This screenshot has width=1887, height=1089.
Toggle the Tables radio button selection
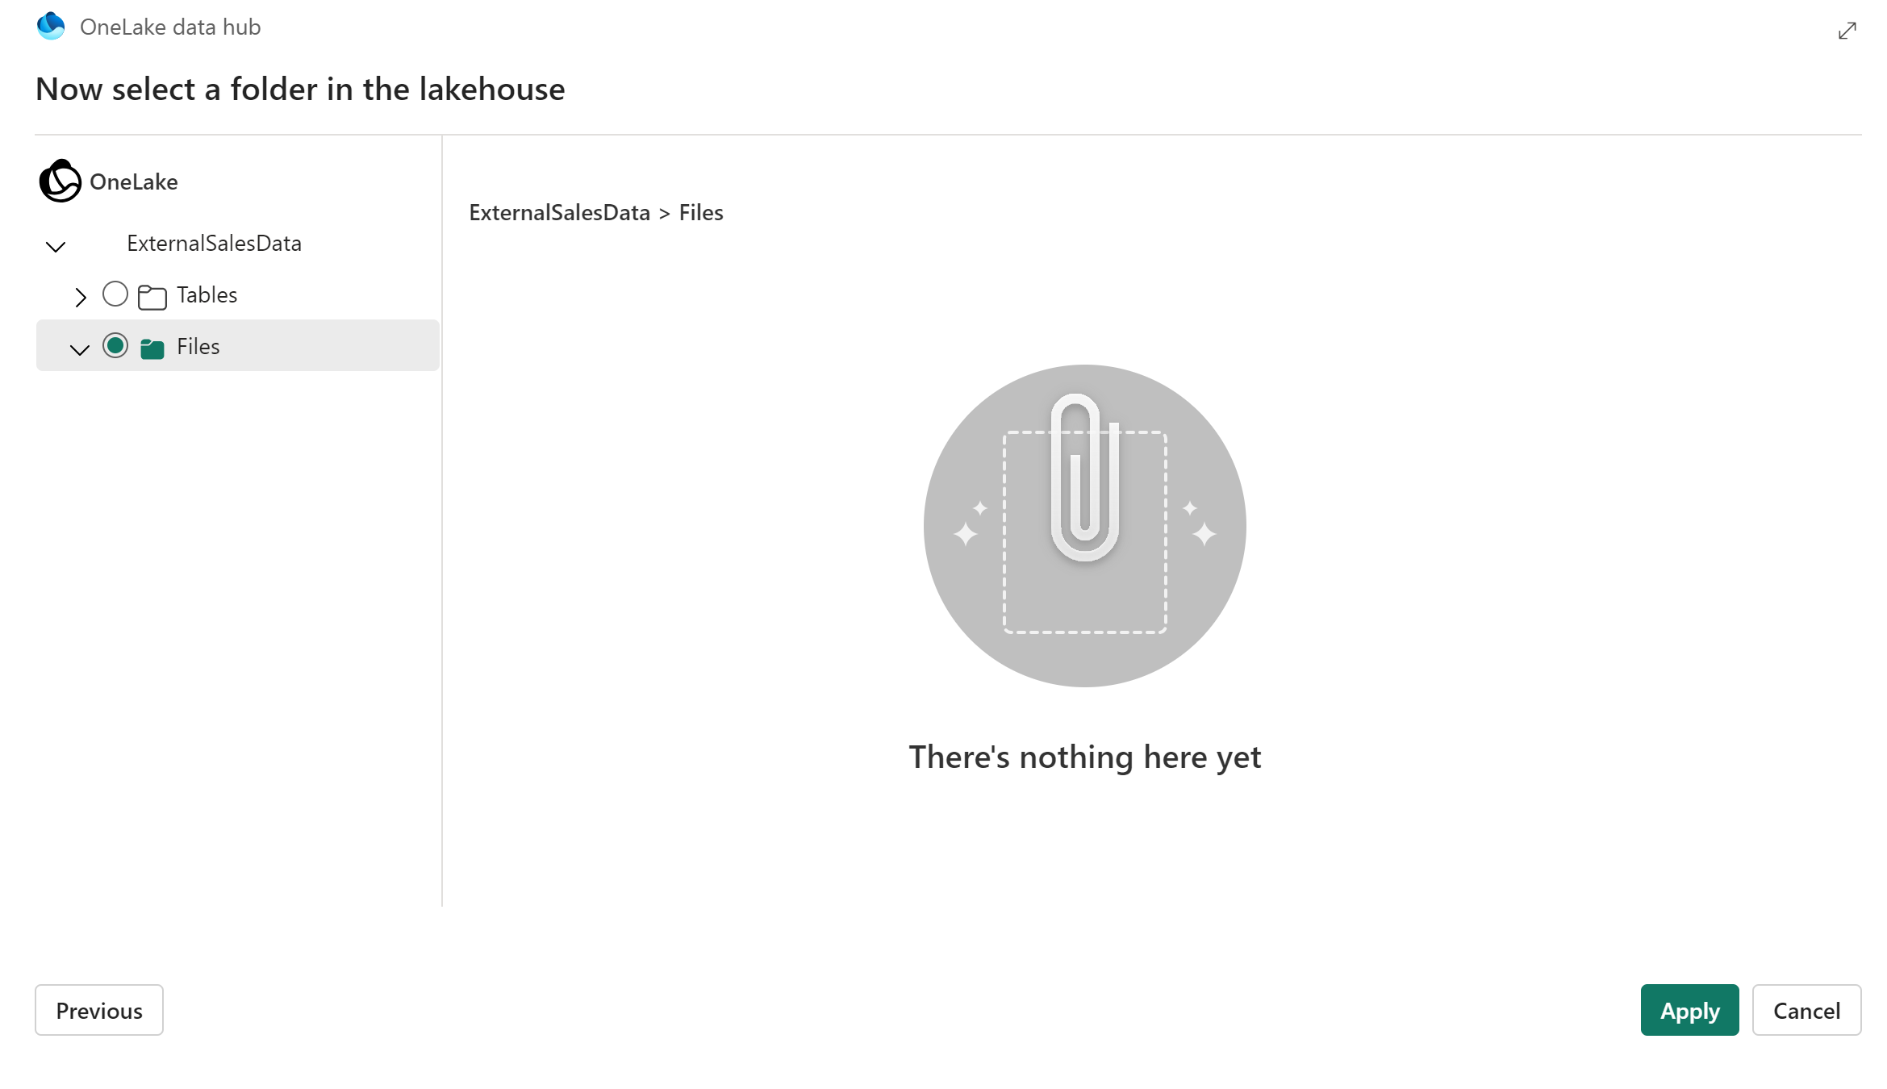tap(114, 294)
